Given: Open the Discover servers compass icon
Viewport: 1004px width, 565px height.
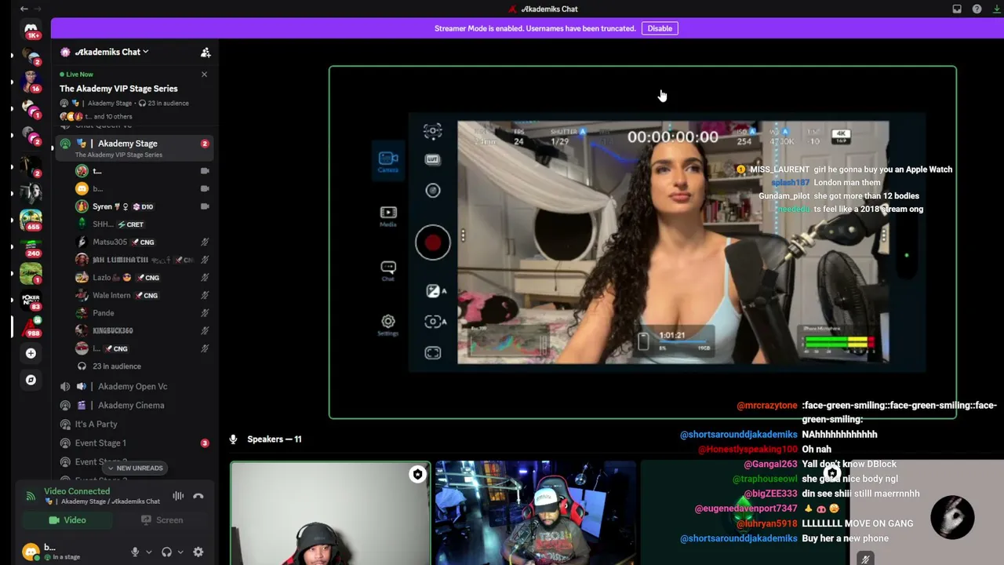Looking at the screenshot, I should (x=31, y=380).
